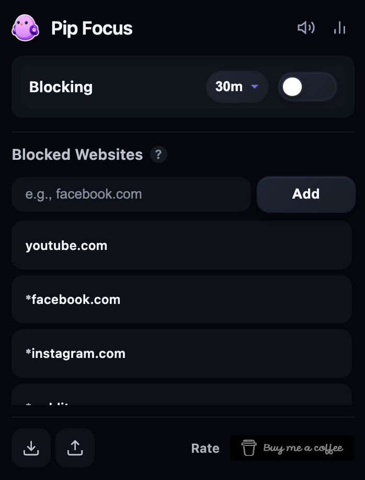
Task: Click the coffee cup icon
Action: [x=249, y=448]
